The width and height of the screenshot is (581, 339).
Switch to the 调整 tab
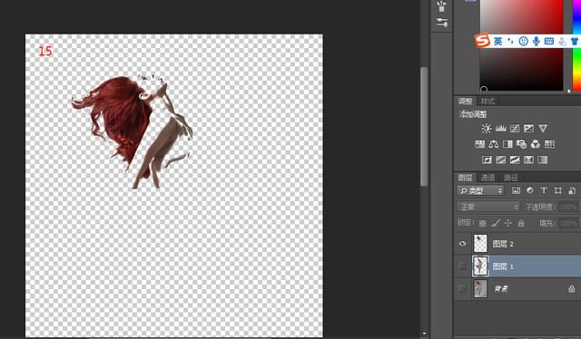[x=465, y=101]
